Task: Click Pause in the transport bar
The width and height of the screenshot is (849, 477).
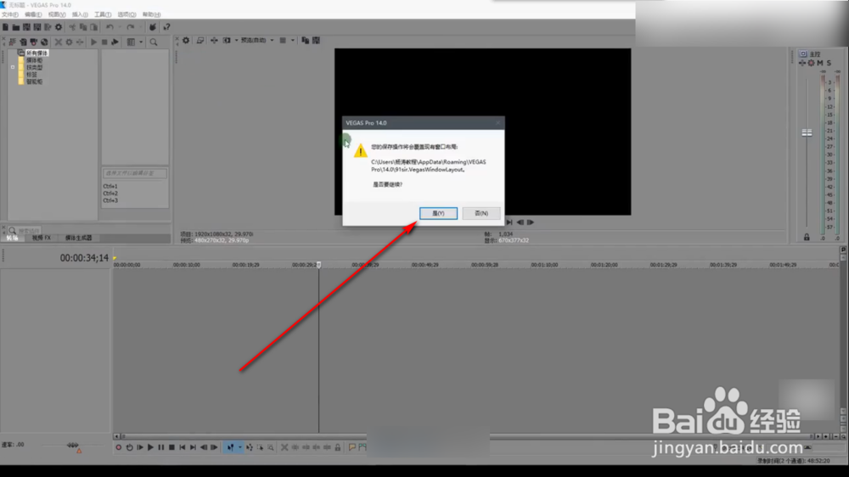Action: [x=160, y=447]
